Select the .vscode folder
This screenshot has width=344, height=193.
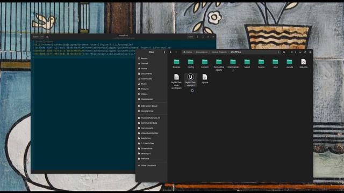[289, 63]
